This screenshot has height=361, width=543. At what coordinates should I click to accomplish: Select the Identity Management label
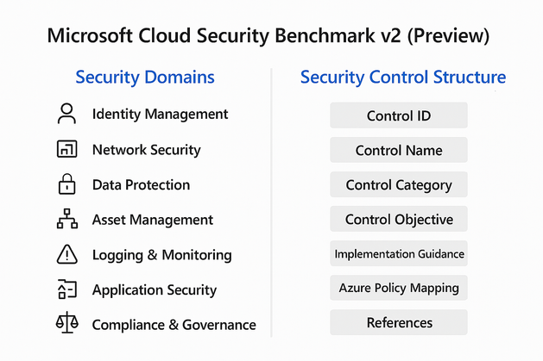coord(160,114)
